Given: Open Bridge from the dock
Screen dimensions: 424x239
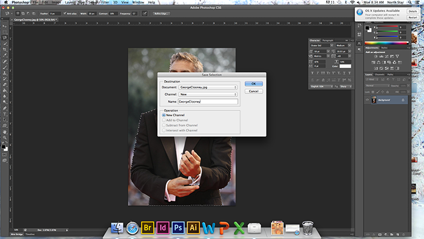Looking at the screenshot, I should (x=148, y=227).
